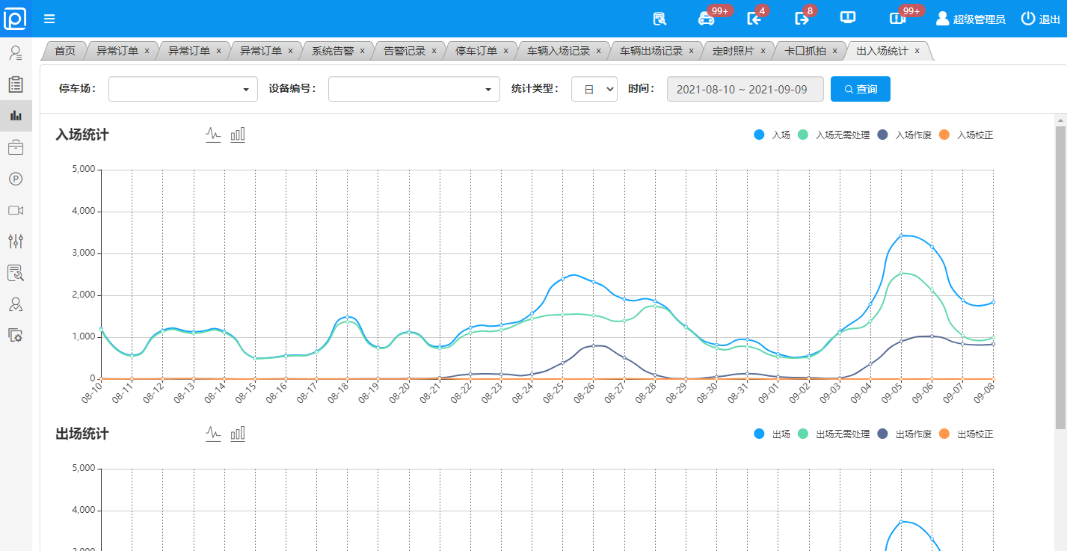Open the 时间 date range field
This screenshot has height=551, width=1067.
pyautogui.click(x=745, y=89)
